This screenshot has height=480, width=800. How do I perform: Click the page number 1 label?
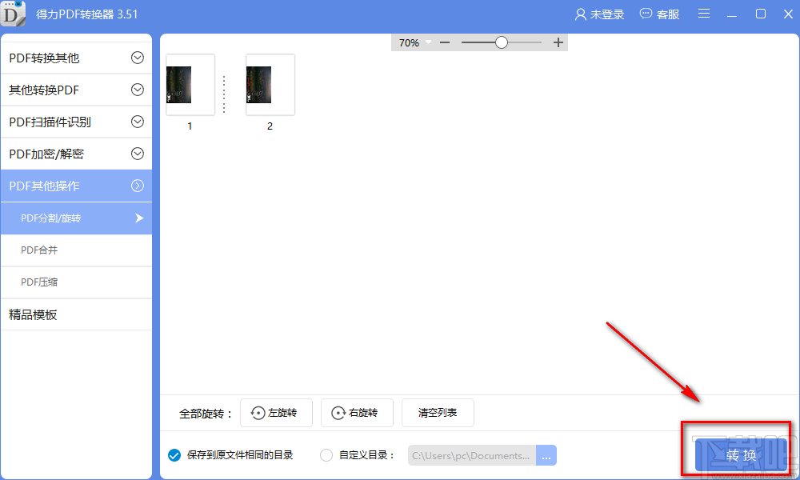pyautogui.click(x=190, y=126)
